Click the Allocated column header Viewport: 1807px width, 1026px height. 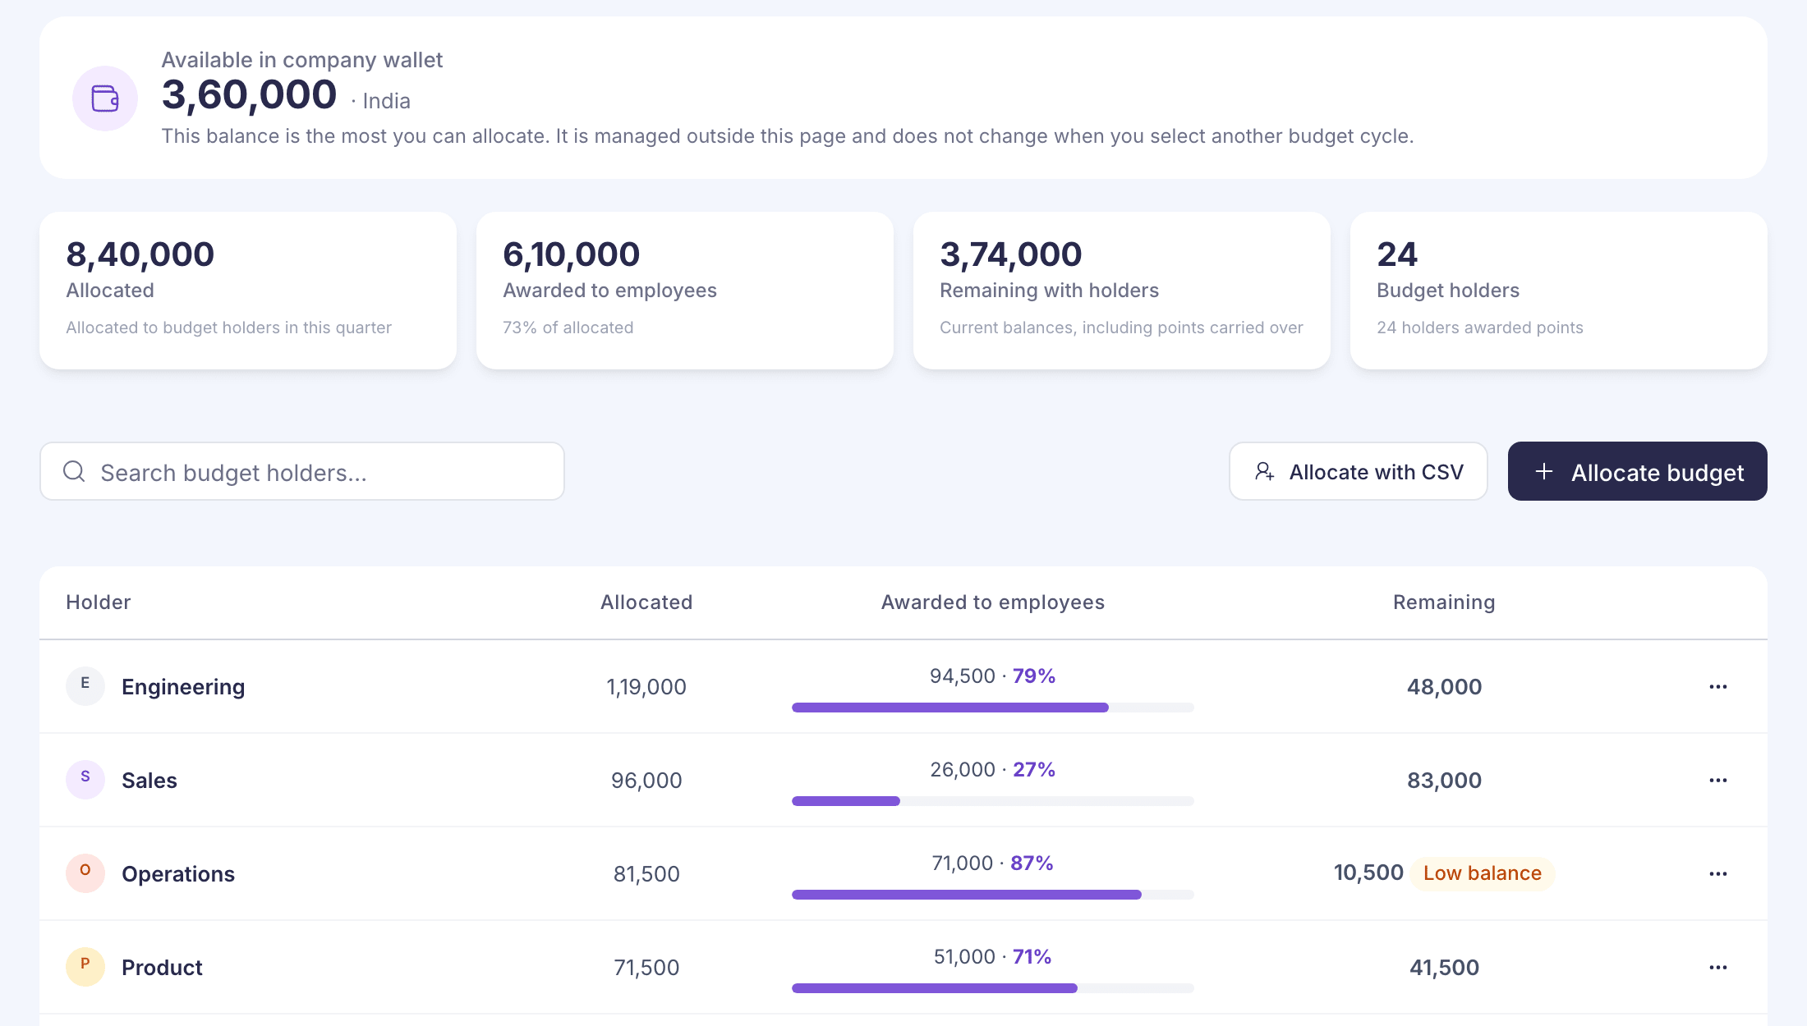(x=646, y=602)
